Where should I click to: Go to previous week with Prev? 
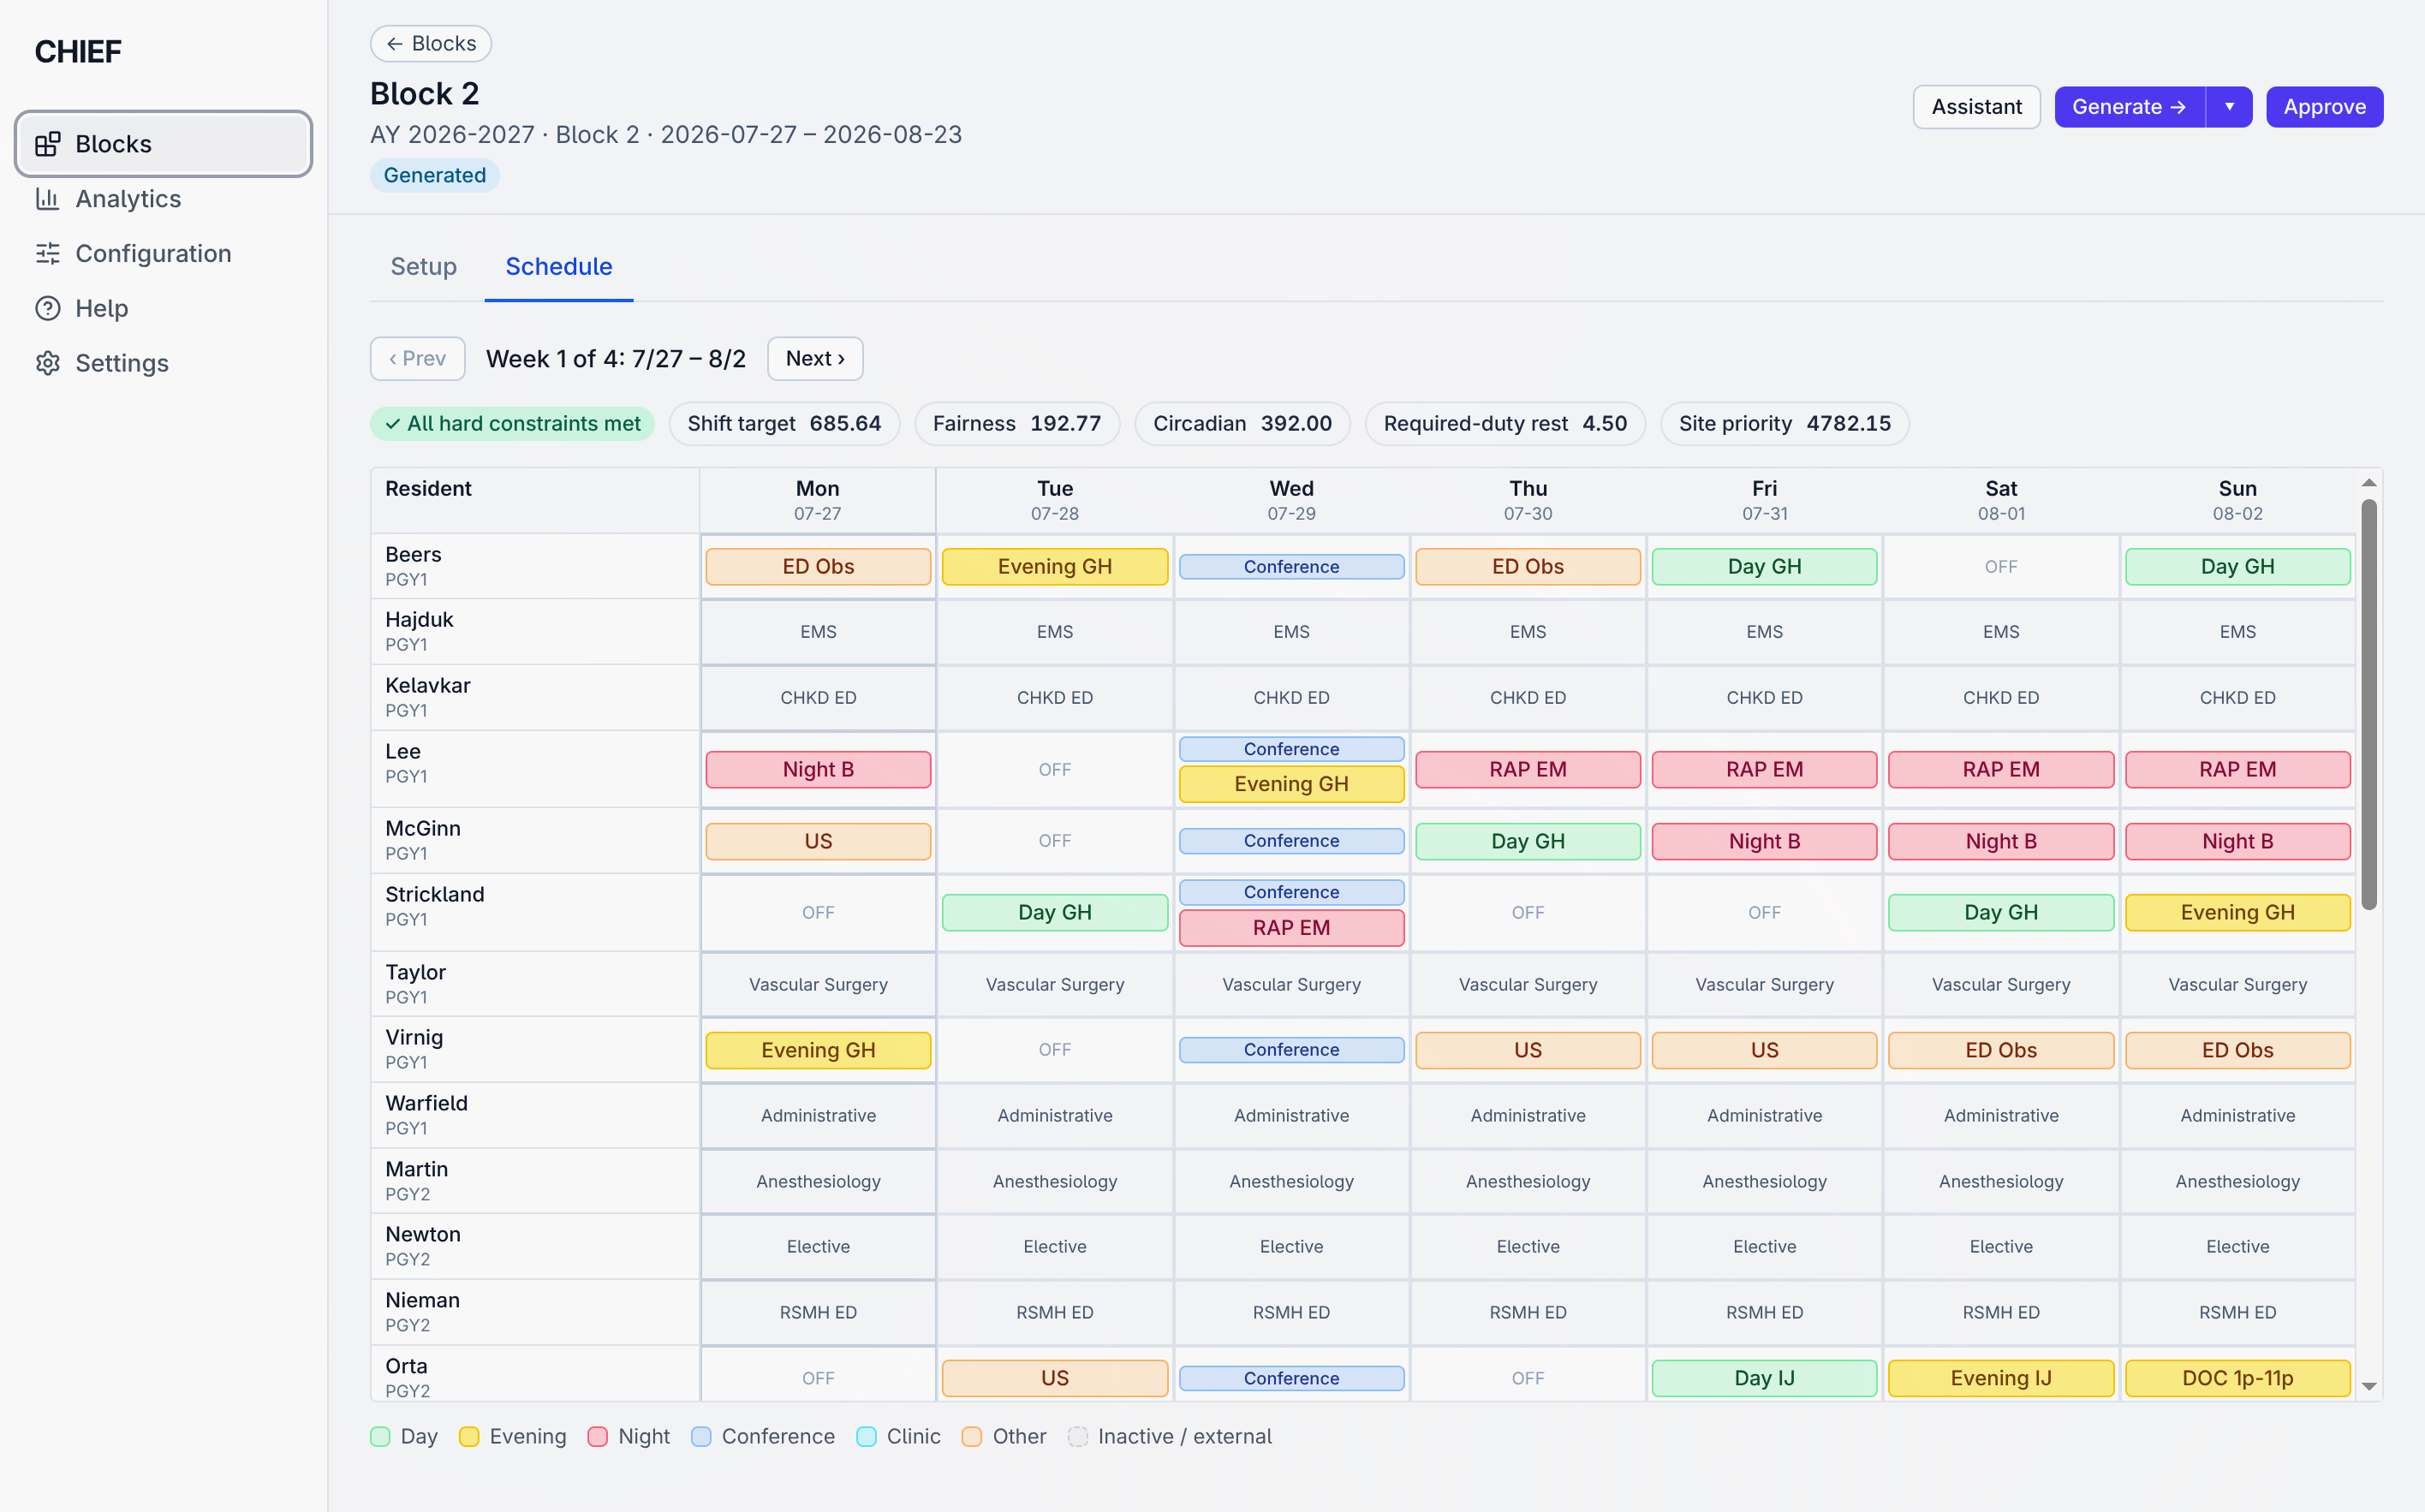(x=417, y=359)
